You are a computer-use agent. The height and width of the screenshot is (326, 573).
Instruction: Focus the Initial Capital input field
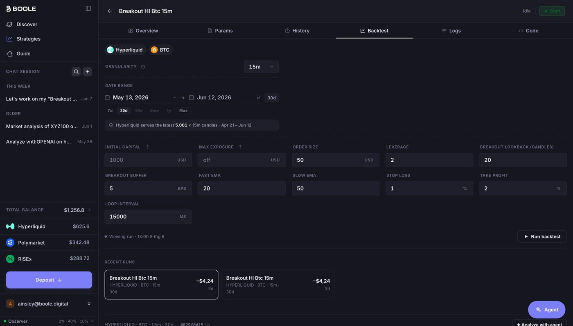(148, 160)
